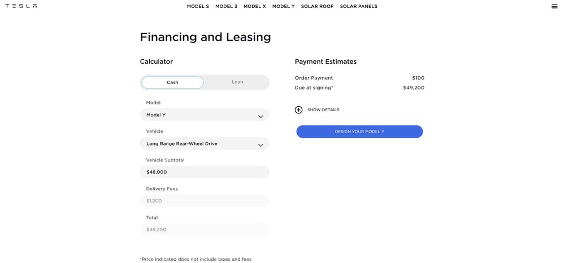Select the Cash payment option
Screen dimensions: 565x263
tap(172, 82)
